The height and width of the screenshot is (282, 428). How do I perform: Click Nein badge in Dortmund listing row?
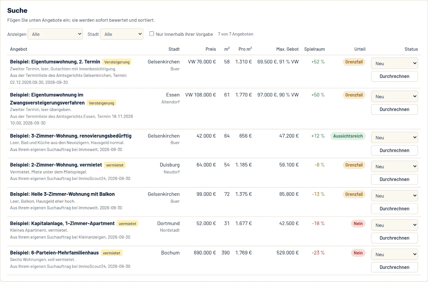pyautogui.click(x=358, y=224)
